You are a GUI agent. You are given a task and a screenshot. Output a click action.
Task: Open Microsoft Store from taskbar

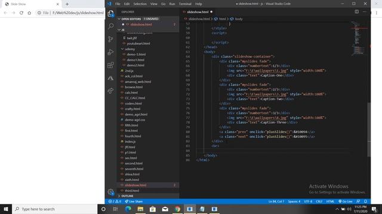pyautogui.click(x=153, y=209)
